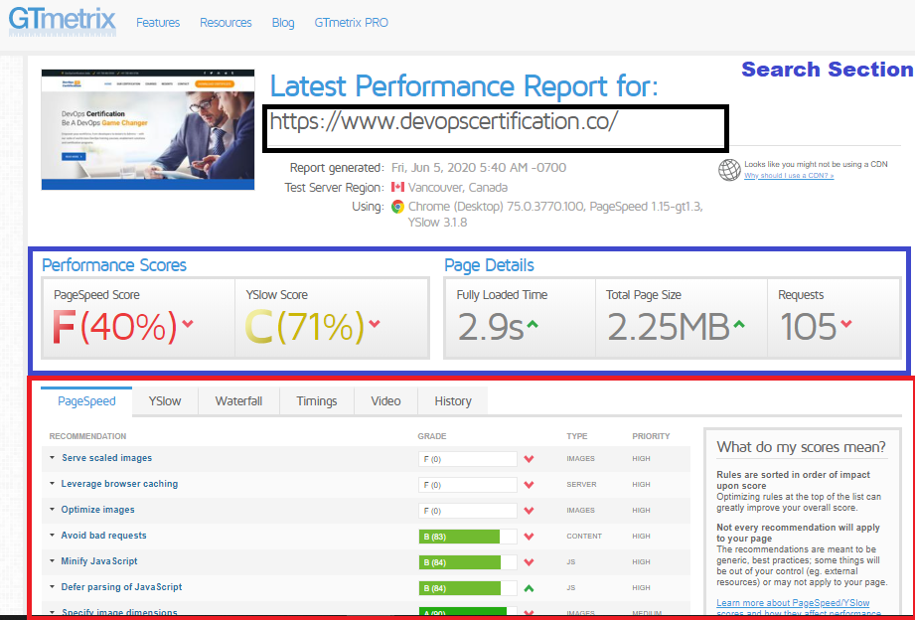Click the 'What do my scores mean?' heading
The image size is (915, 620).
point(801,447)
